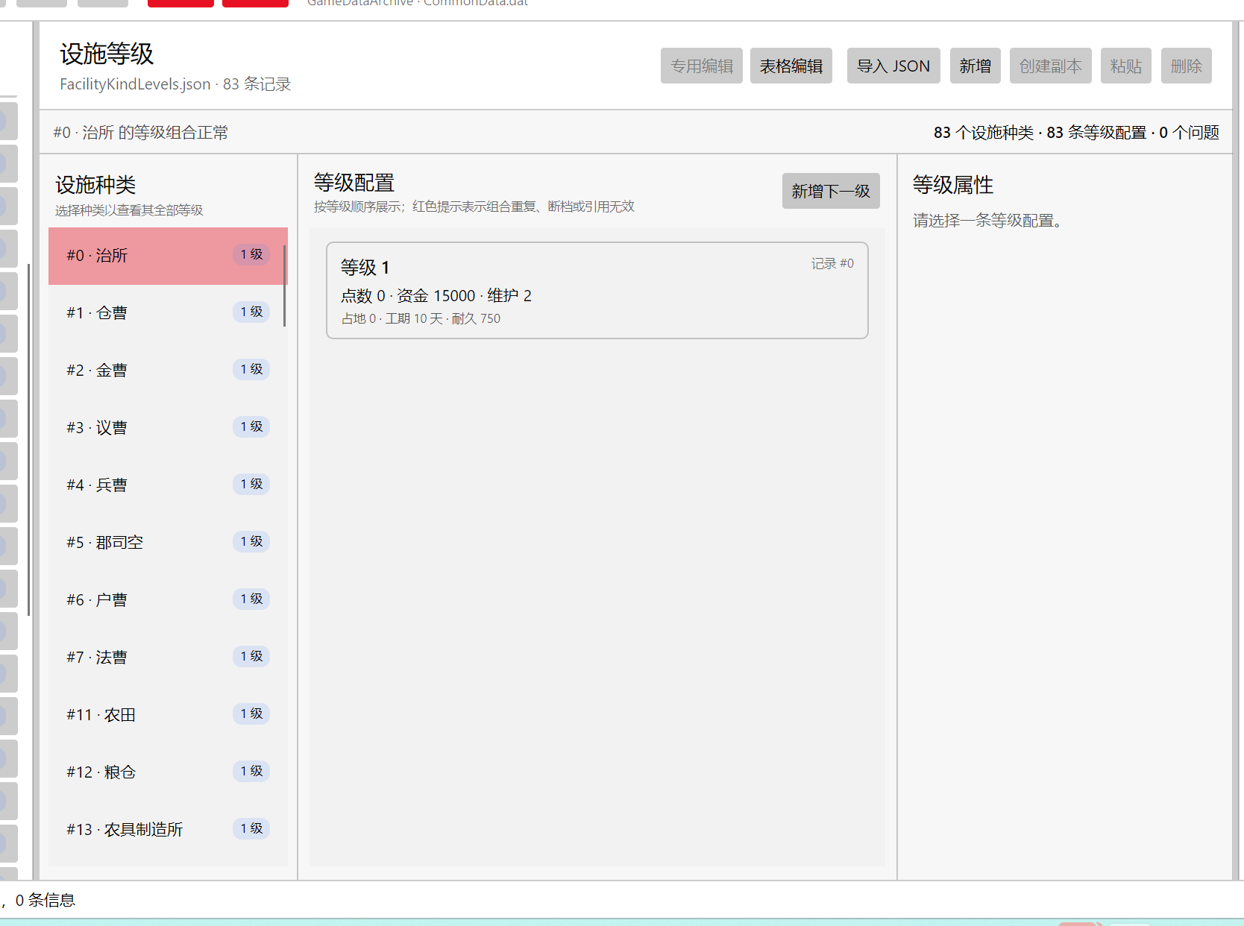Viewport: 1244px width, 926px height.
Task: Click the 创建副本 button
Action: click(x=1050, y=66)
